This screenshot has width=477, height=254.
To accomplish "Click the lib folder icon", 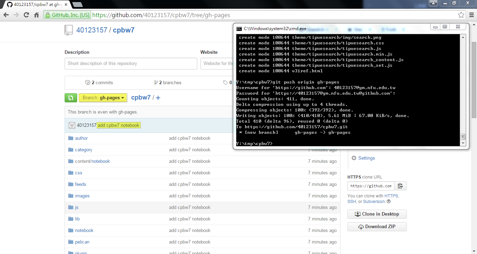I will 71,219.
